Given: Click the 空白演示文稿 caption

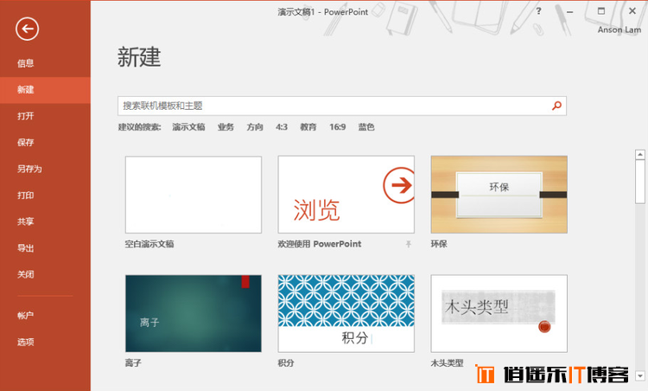Looking at the screenshot, I should [149, 244].
